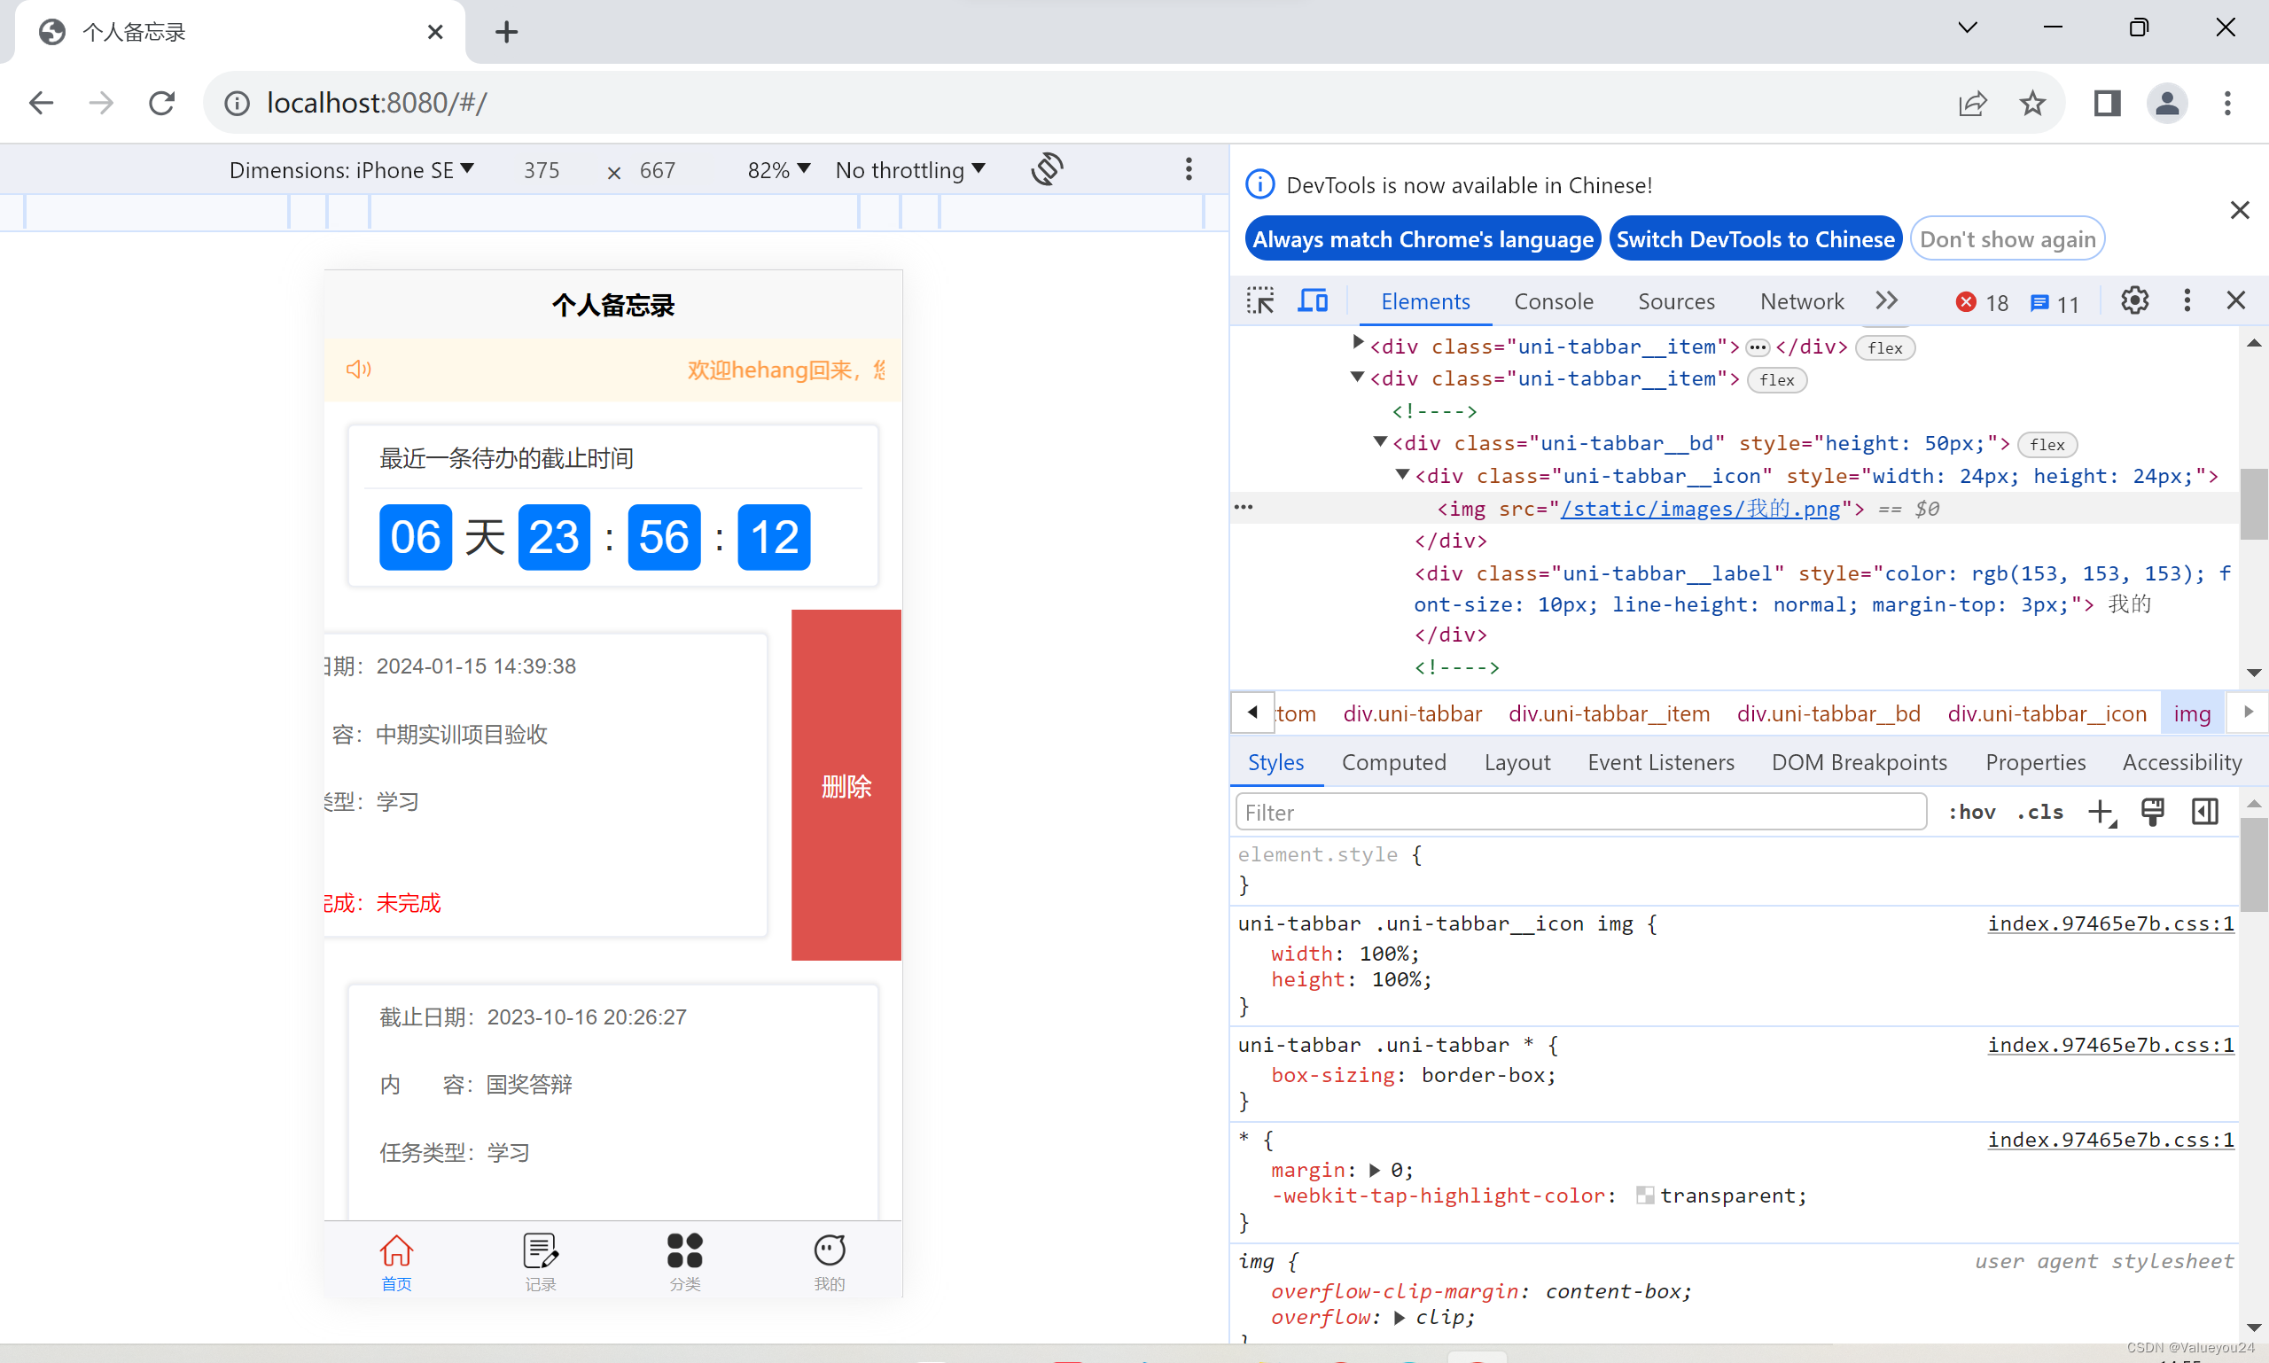Open the tab search chevron
Viewport: 2269px width, 1363px height.
[x=1968, y=27]
